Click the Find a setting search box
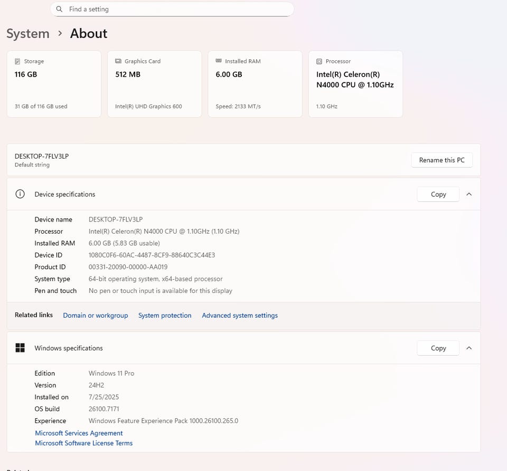507x471 pixels. (x=174, y=9)
